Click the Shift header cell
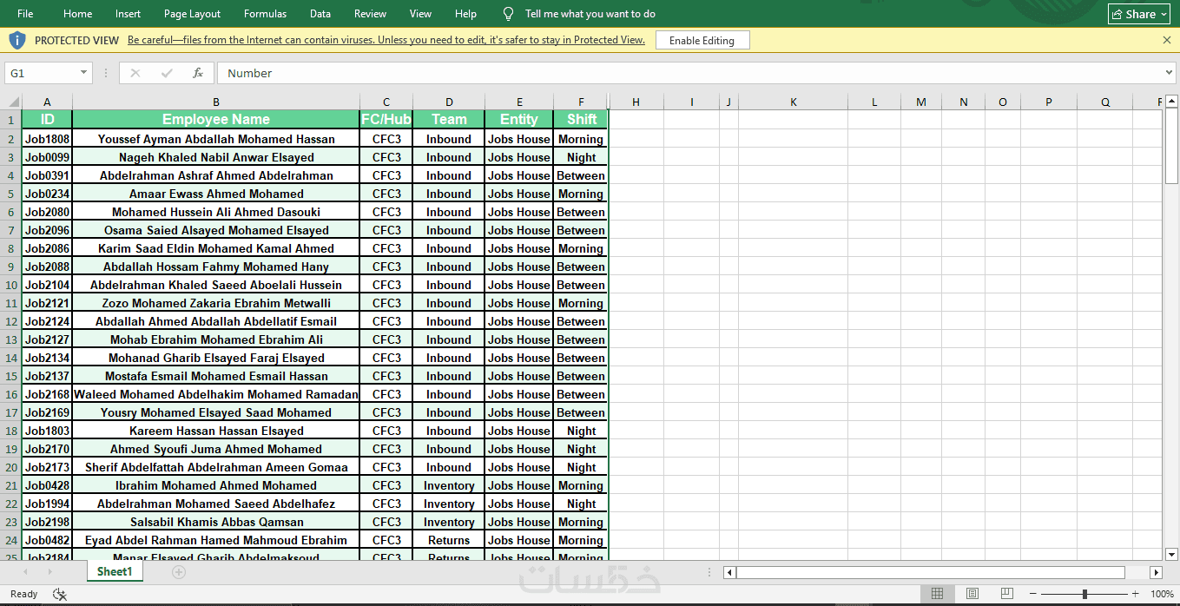The height and width of the screenshot is (606, 1180). pos(582,119)
